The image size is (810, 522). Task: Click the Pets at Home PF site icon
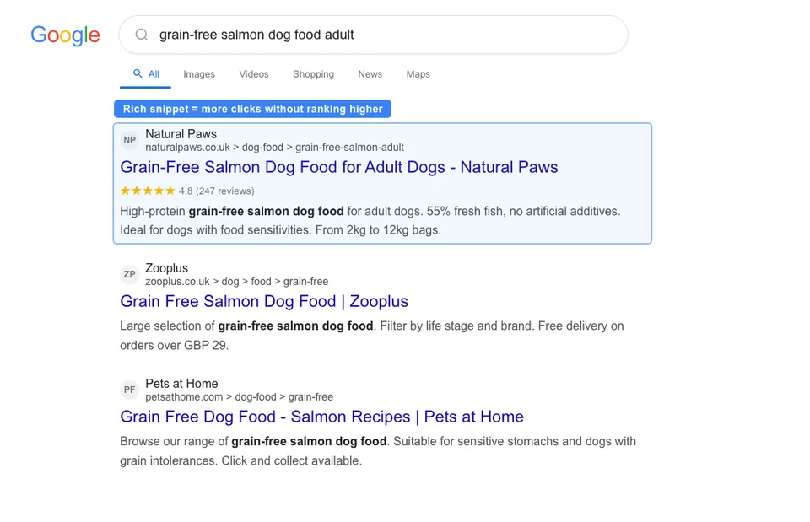129,390
